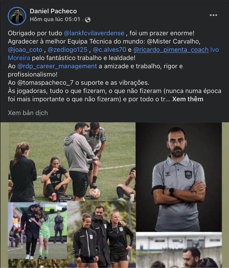Open photo of coach hugging goalkeeper

coord(38,230)
